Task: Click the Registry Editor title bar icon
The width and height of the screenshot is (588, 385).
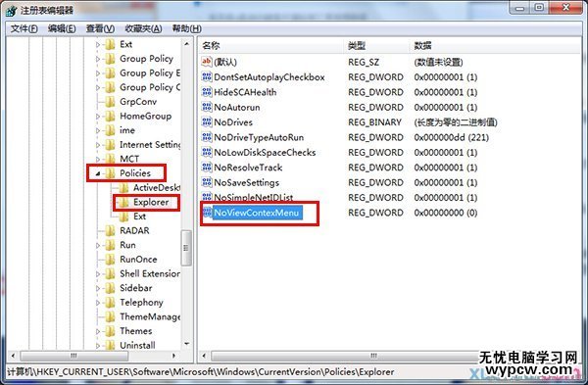Action: point(11,11)
